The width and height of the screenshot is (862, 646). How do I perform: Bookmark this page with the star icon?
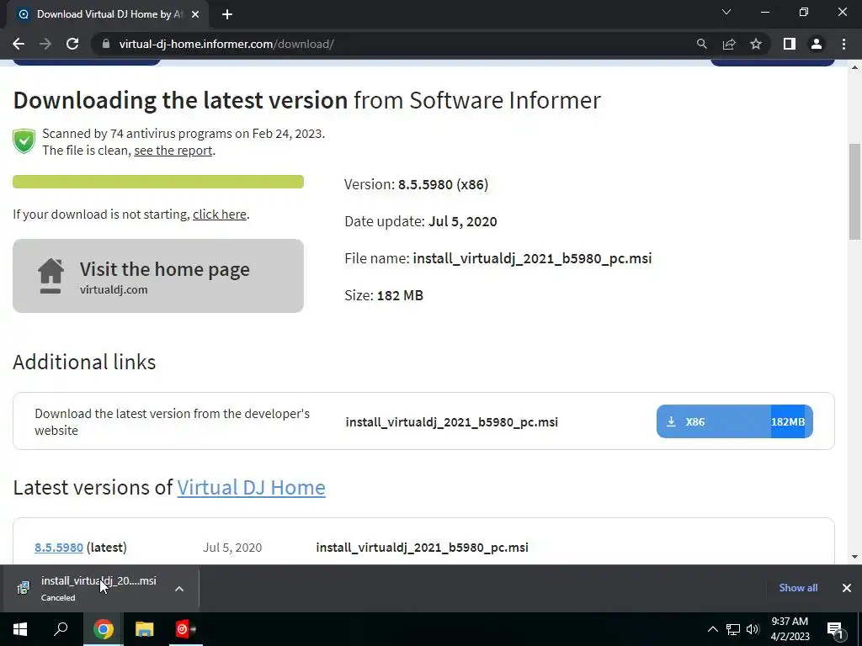(x=756, y=44)
